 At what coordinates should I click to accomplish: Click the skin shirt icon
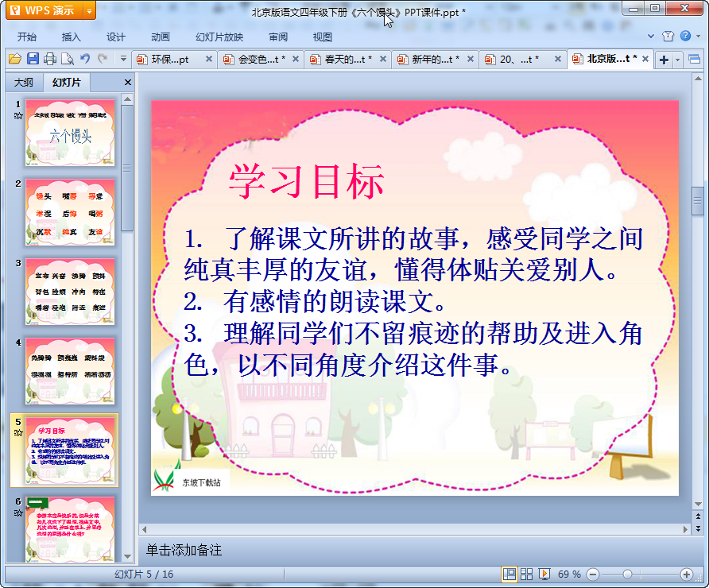click(x=668, y=37)
